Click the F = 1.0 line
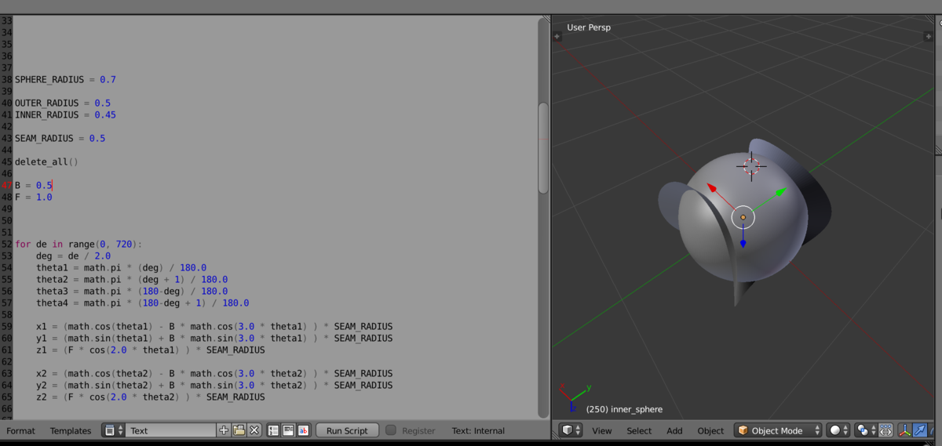Image resolution: width=942 pixels, height=446 pixels. [33, 197]
